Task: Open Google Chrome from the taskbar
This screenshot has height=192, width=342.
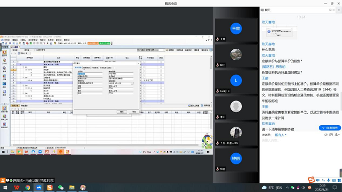Action: coord(28,187)
